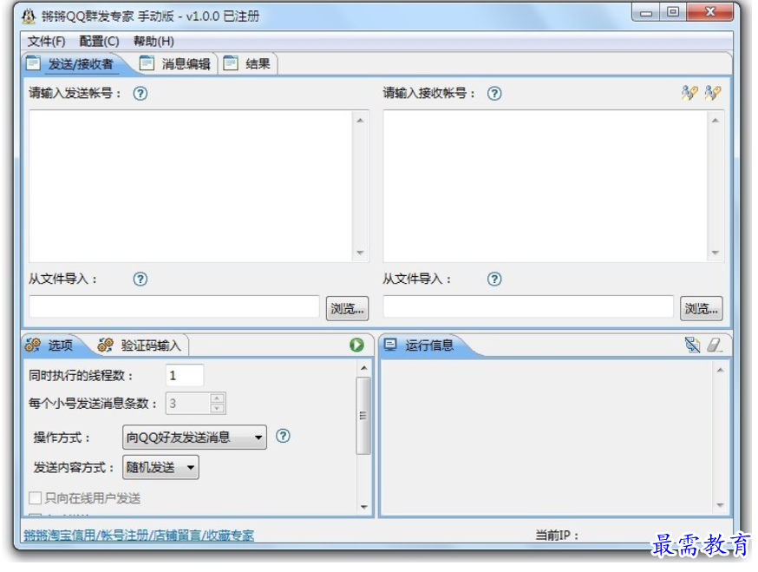Click the 当前IP： status bar label
Image resolution: width=758 pixels, height=572 pixels.
(x=557, y=536)
